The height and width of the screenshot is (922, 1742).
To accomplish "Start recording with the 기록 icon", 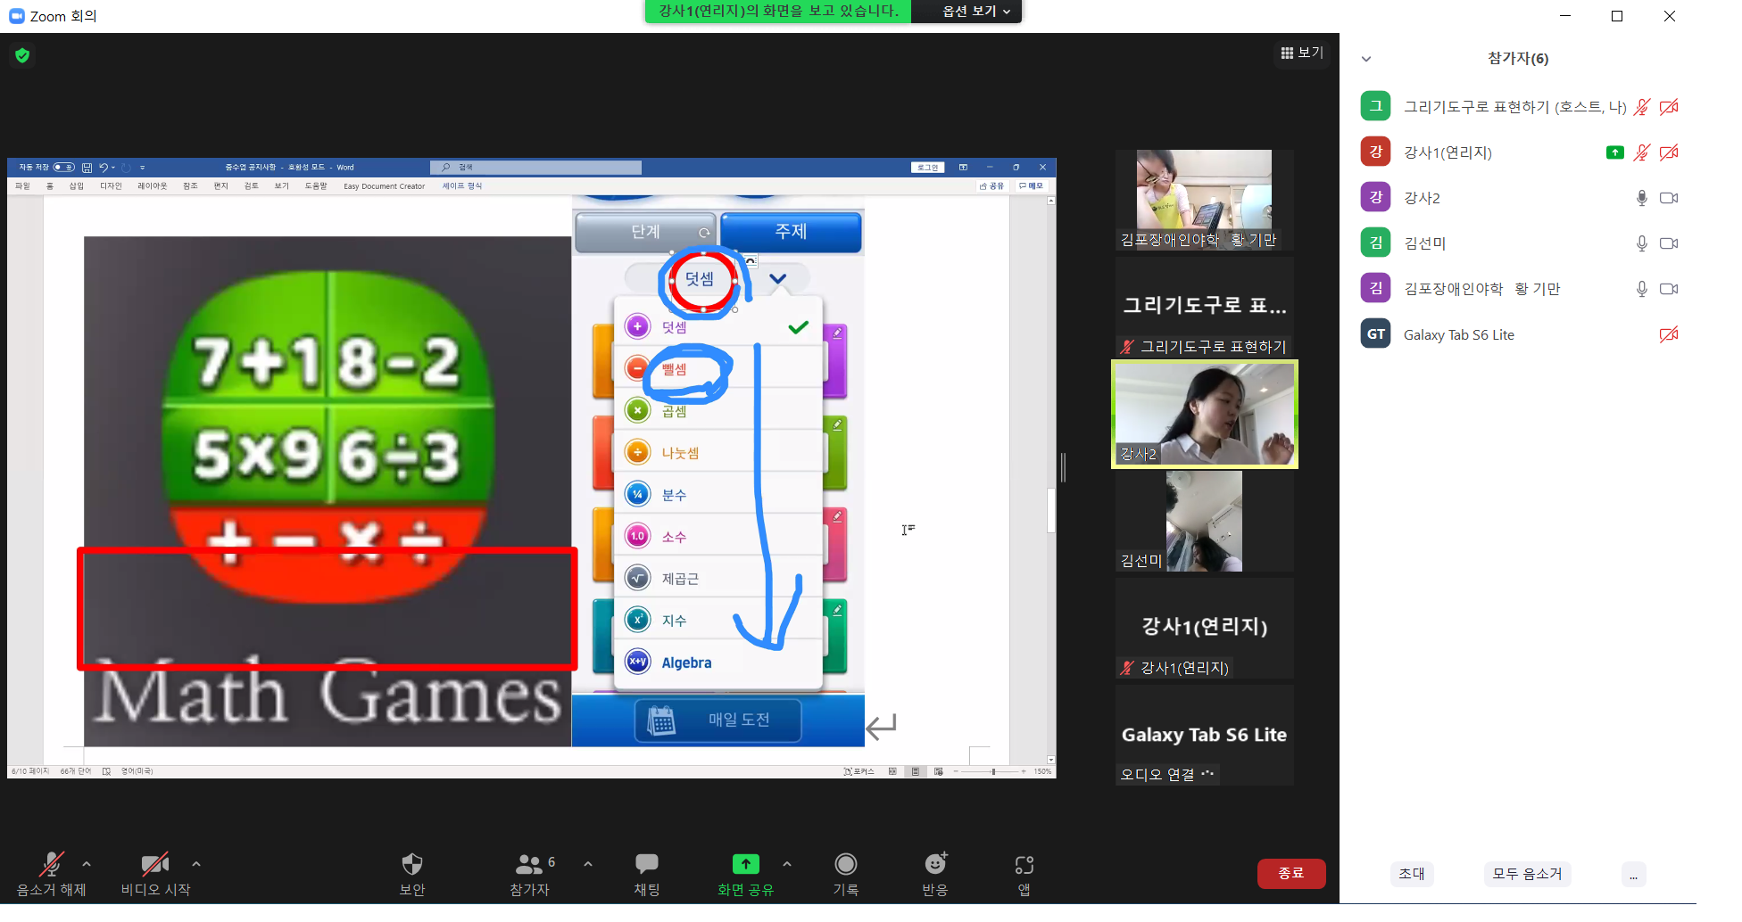I will pos(846,864).
